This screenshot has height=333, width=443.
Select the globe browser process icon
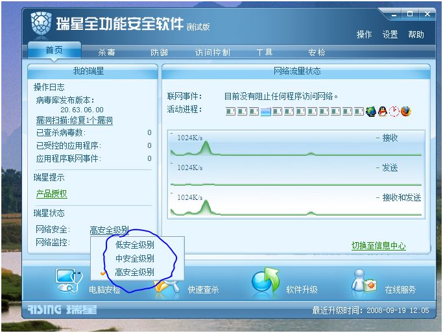click(x=370, y=112)
